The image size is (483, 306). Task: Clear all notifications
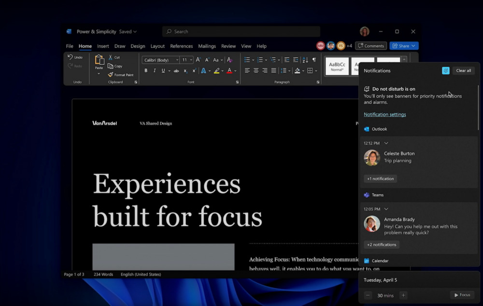tap(463, 70)
